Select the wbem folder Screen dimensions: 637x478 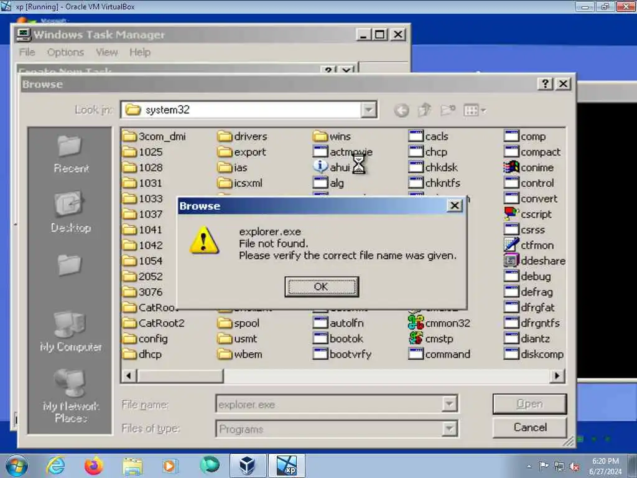click(x=239, y=354)
